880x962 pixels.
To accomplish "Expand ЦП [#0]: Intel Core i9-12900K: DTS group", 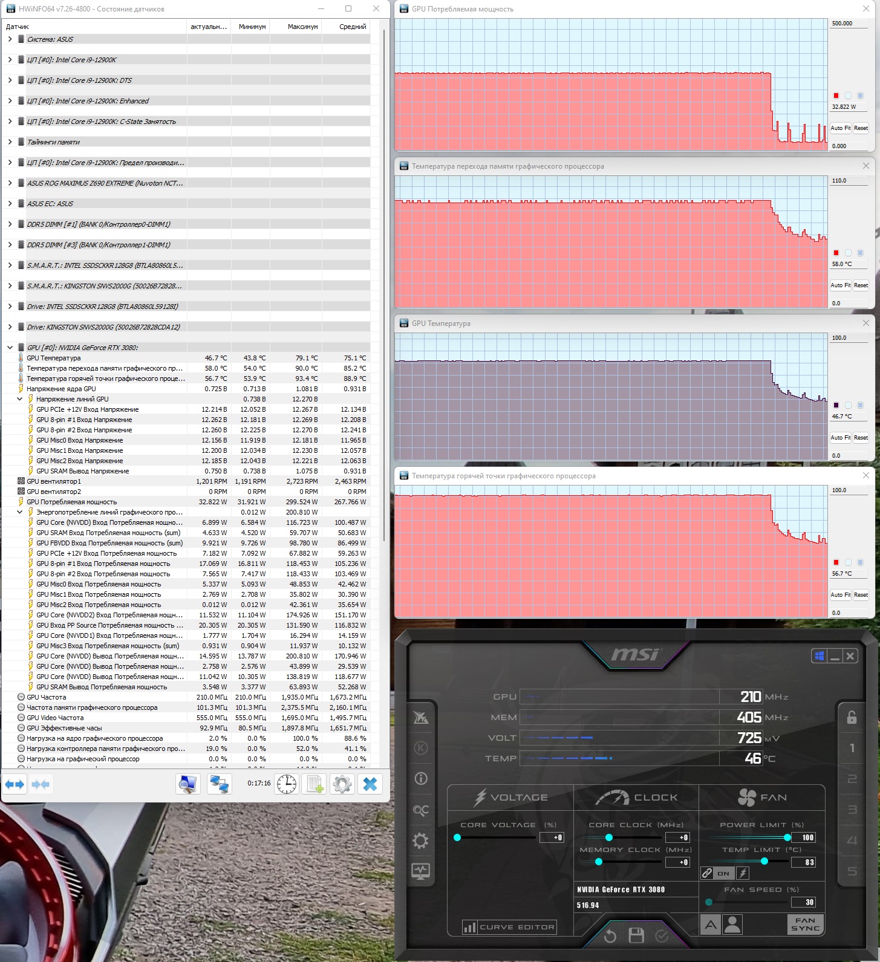I will (x=10, y=80).
